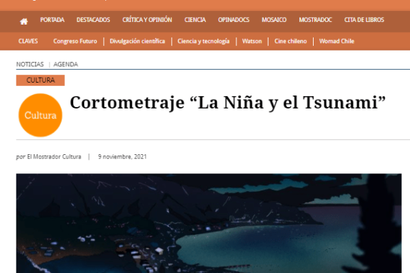This screenshot has height=273, width=410.
Task: Open Divulgación científica topic link
Action: (x=137, y=41)
